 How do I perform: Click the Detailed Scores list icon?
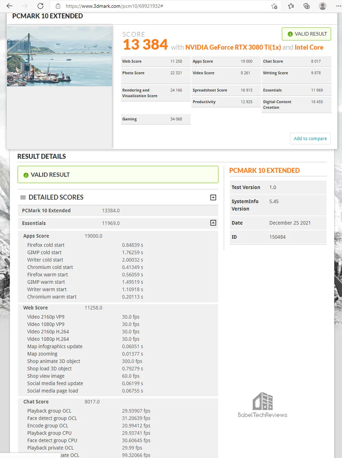23,198
